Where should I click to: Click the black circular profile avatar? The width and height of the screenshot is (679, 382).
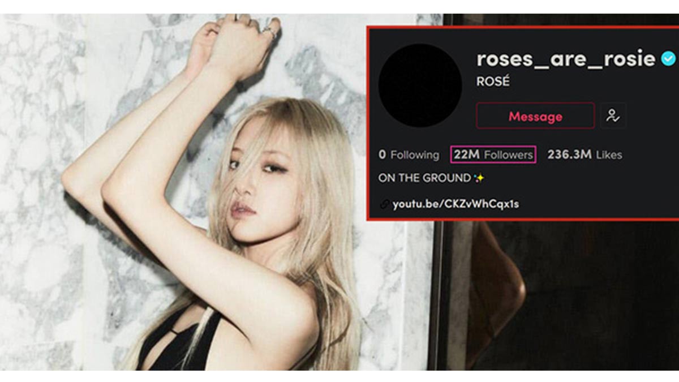click(x=420, y=86)
